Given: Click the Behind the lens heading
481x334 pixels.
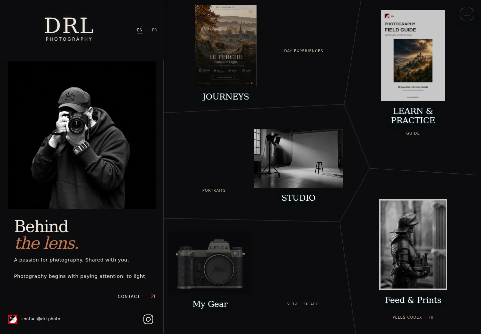Looking at the screenshot, I should (46, 235).
